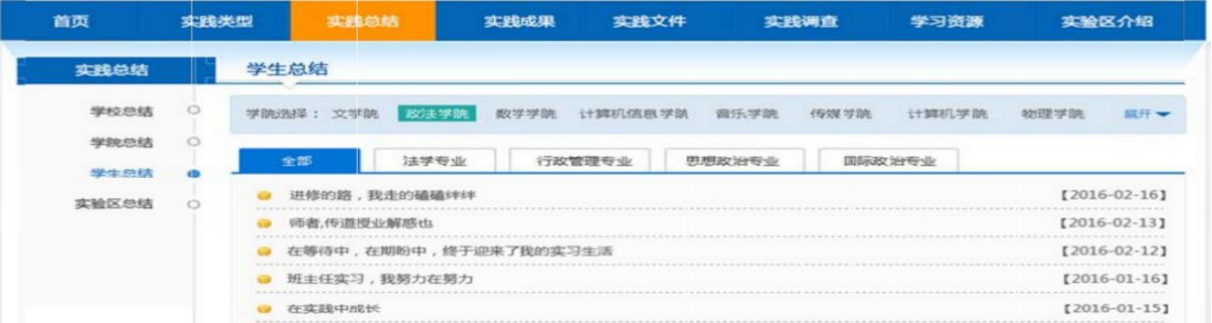Open article 班主任实习，我努力在努力
The height and width of the screenshot is (323, 1212).
pos(380,279)
